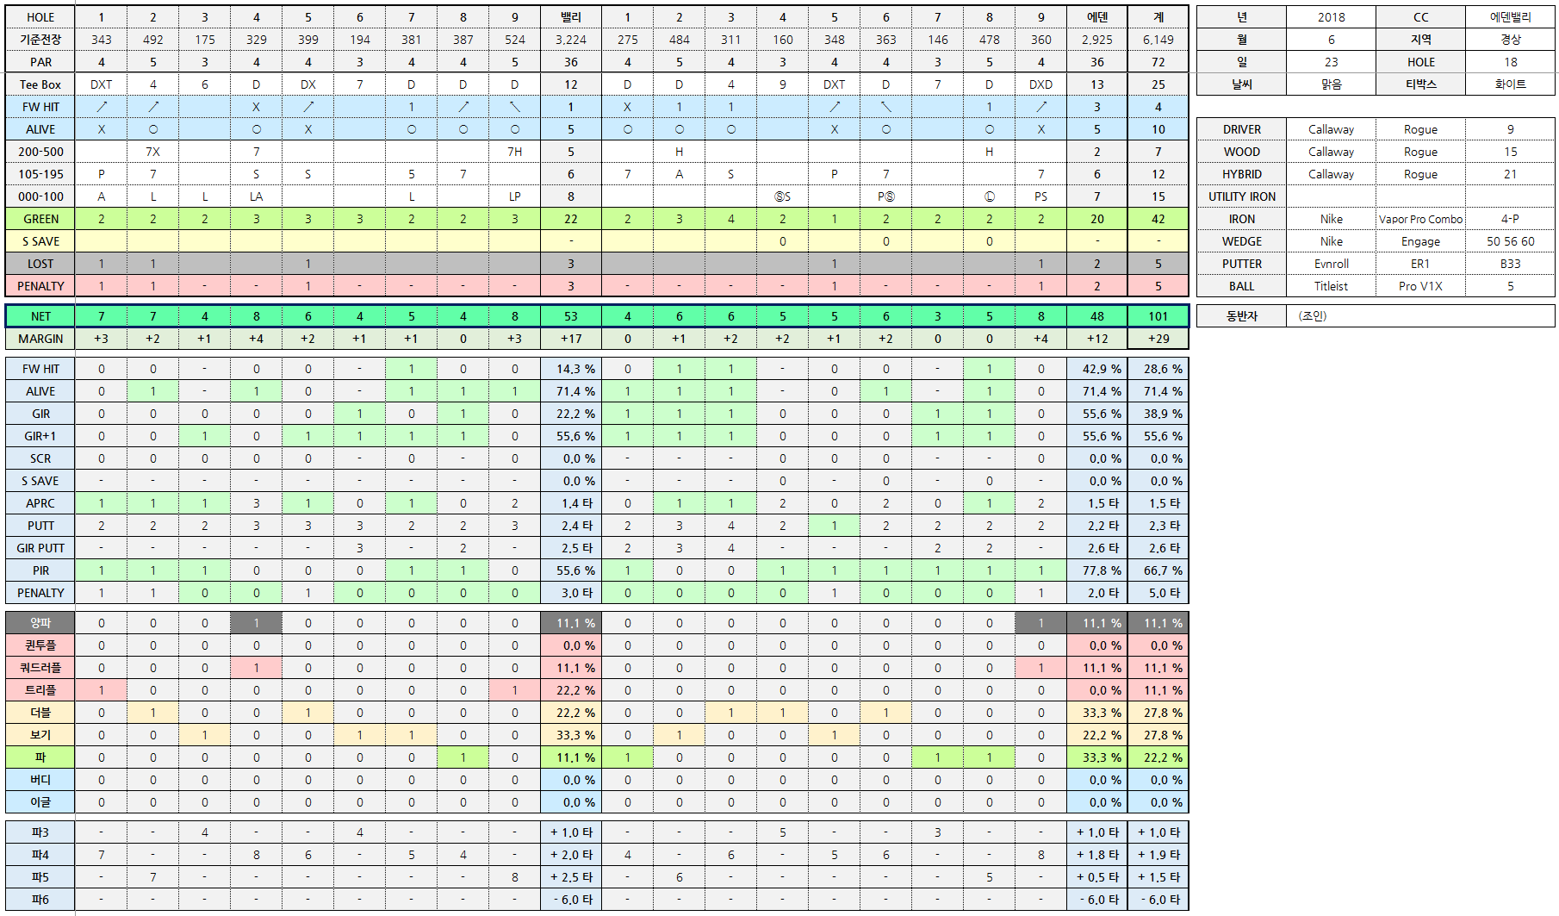The height and width of the screenshot is (916, 1559).
Task: Select the UTILITY IRON label cell
Action: click(x=1241, y=196)
